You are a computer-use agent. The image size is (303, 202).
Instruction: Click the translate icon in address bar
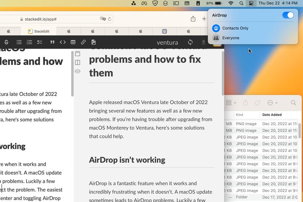pos(103,19)
